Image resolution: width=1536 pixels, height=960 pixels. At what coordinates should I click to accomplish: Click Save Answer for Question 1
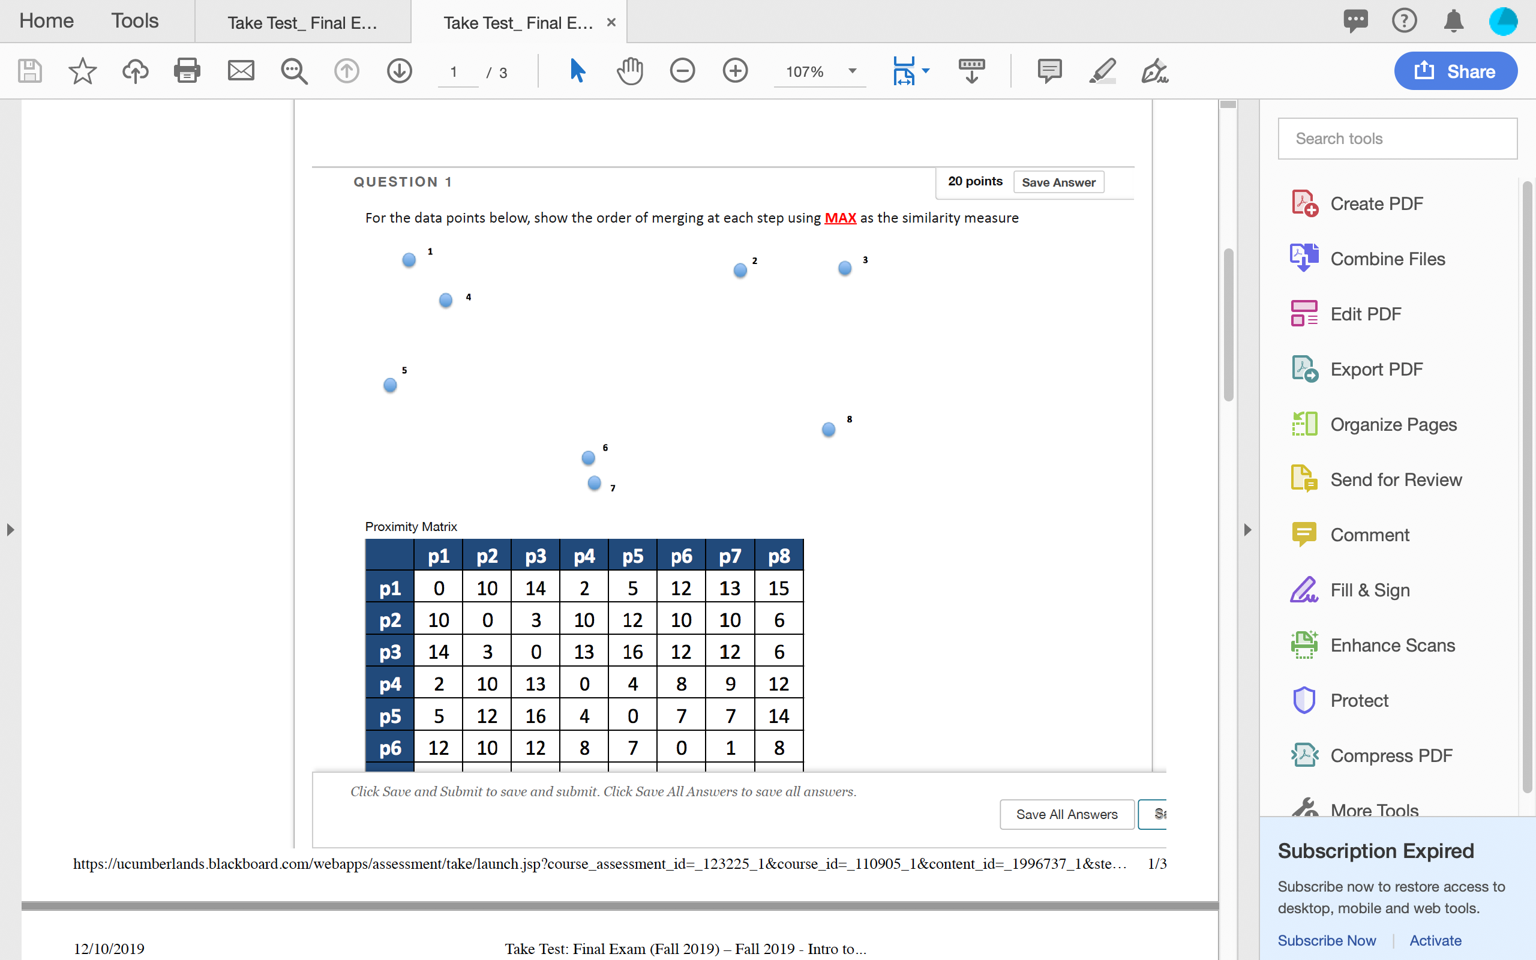click(1058, 182)
